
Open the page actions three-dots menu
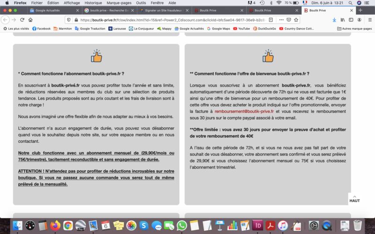(x=281, y=20)
